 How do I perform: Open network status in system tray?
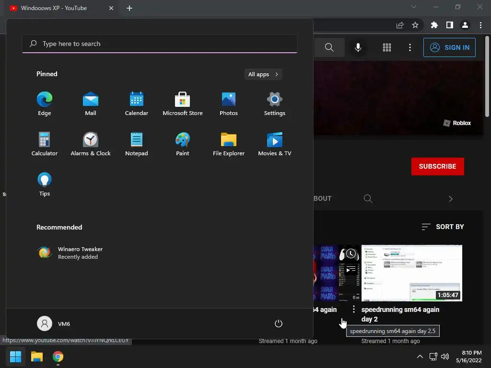point(433,356)
